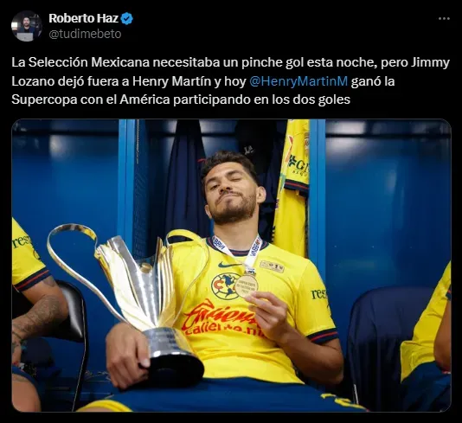The image size is (462, 423).
Task: Click the black chair beside the trophy
Action: click(71, 324)
